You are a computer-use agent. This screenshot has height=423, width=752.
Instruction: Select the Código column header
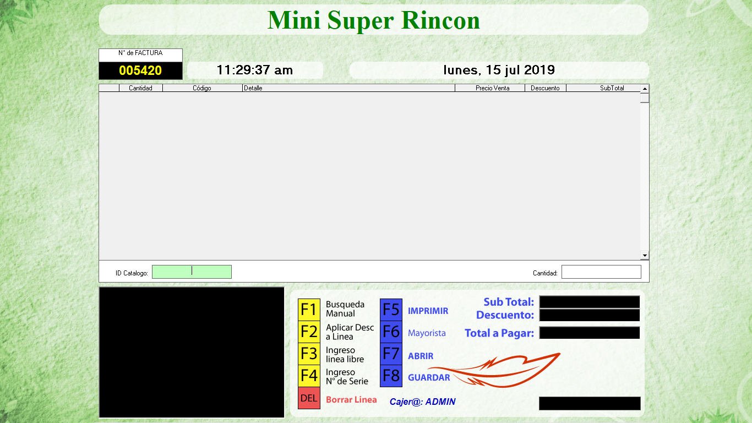pos(202,88)
